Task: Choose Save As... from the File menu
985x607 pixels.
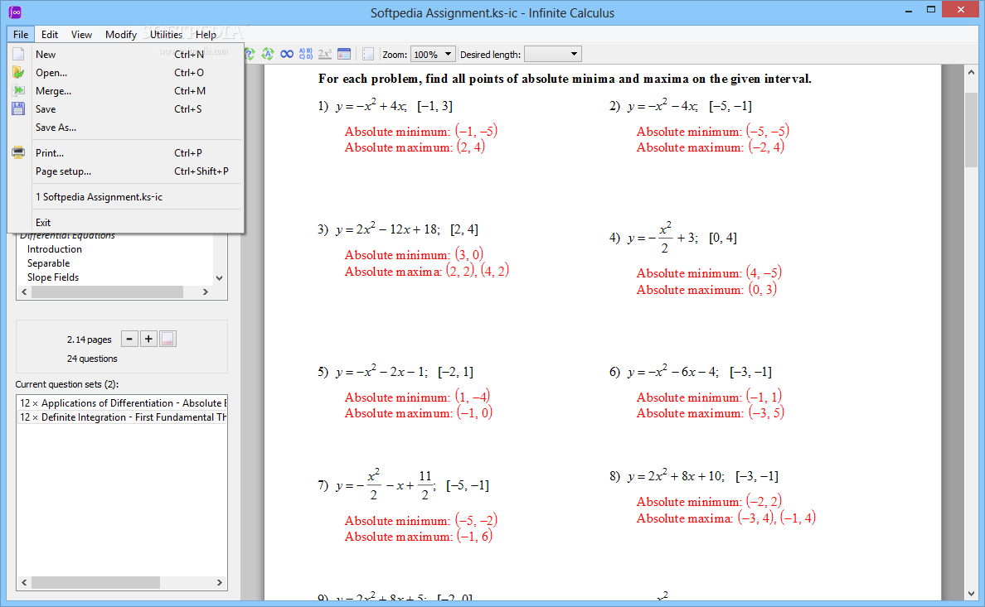Action: click(x=126, y=128)
